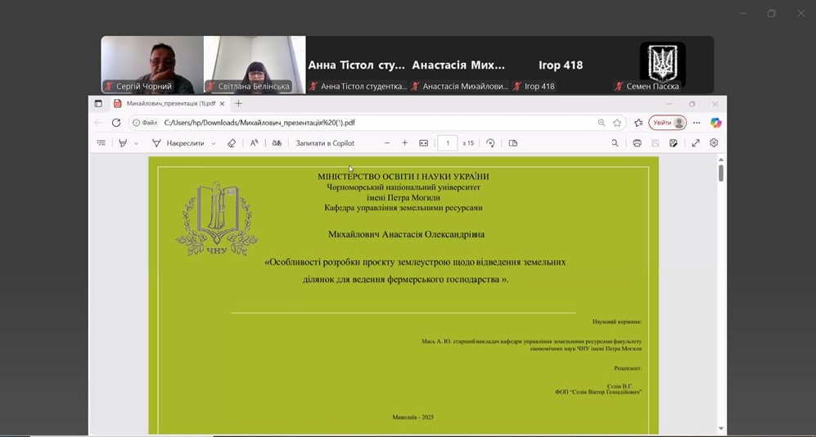Enter full screen PDF mode
Screen dimensions: 816x437
(x=695, y=143)
